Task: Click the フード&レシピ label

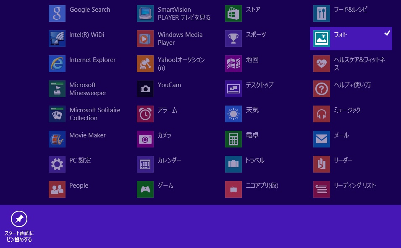Action: [351, 10]
